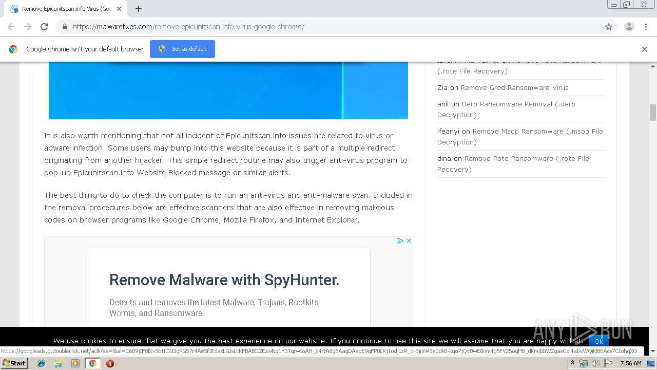
Task: Click the commenter name anil
Action: [443, 104]
